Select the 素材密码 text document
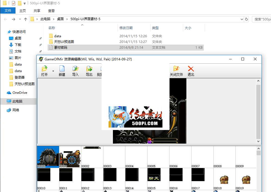 point(126,48)
